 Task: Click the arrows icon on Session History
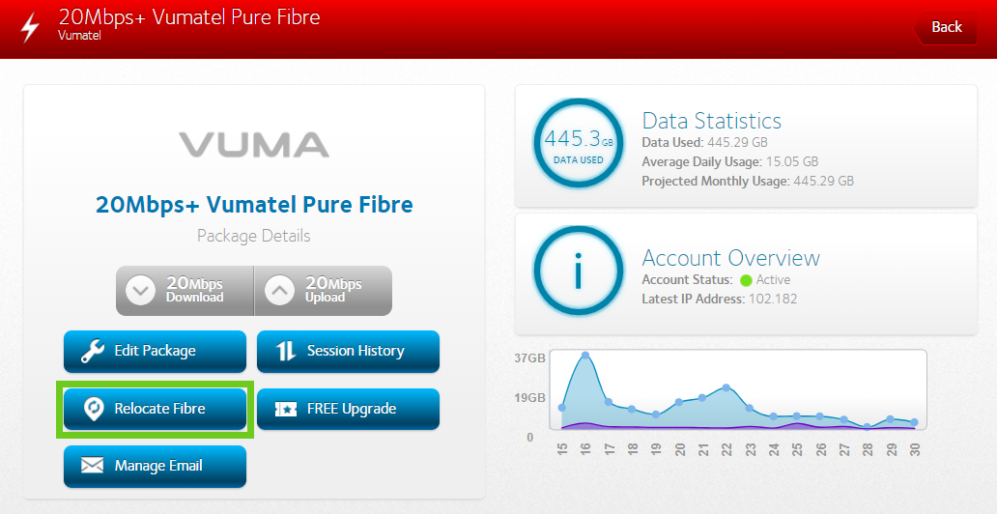286,352
